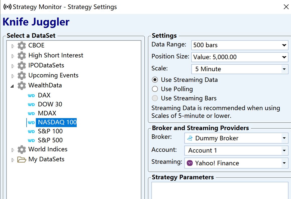Select the Use Polling radio button
The image size is (291, 199).
point(155,89)
